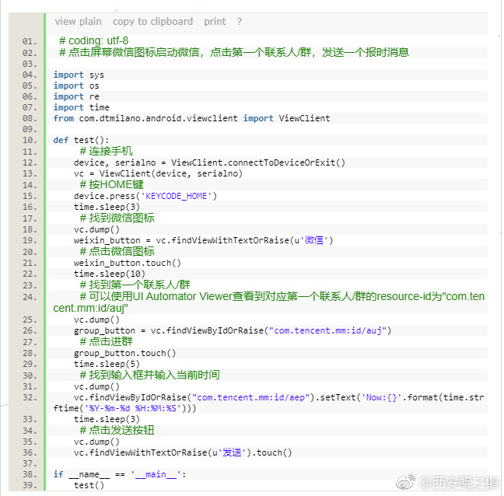Click the 'from com.dtmilano.android.viewclient' import line

[191, 118]
